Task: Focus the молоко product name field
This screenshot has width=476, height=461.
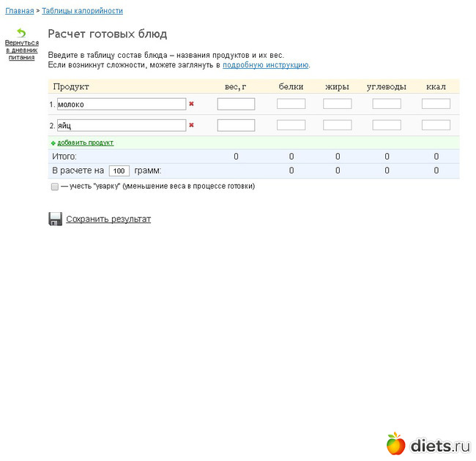Action: coord(122,104)
